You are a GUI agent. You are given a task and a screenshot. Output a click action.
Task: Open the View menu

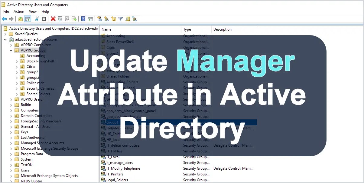[33, 12]
